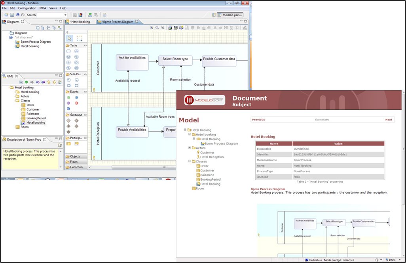Collapse all nodes in the Diagrams panel
The height and width of the screenshot is (263, 406).
click(x=38, y=28)
